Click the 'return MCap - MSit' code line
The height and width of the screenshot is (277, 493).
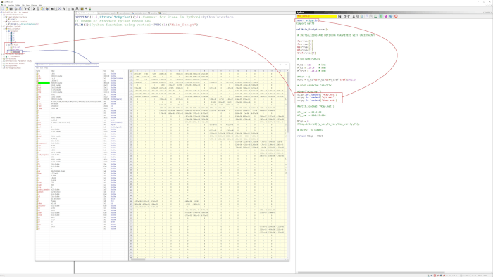pos(310,136)
